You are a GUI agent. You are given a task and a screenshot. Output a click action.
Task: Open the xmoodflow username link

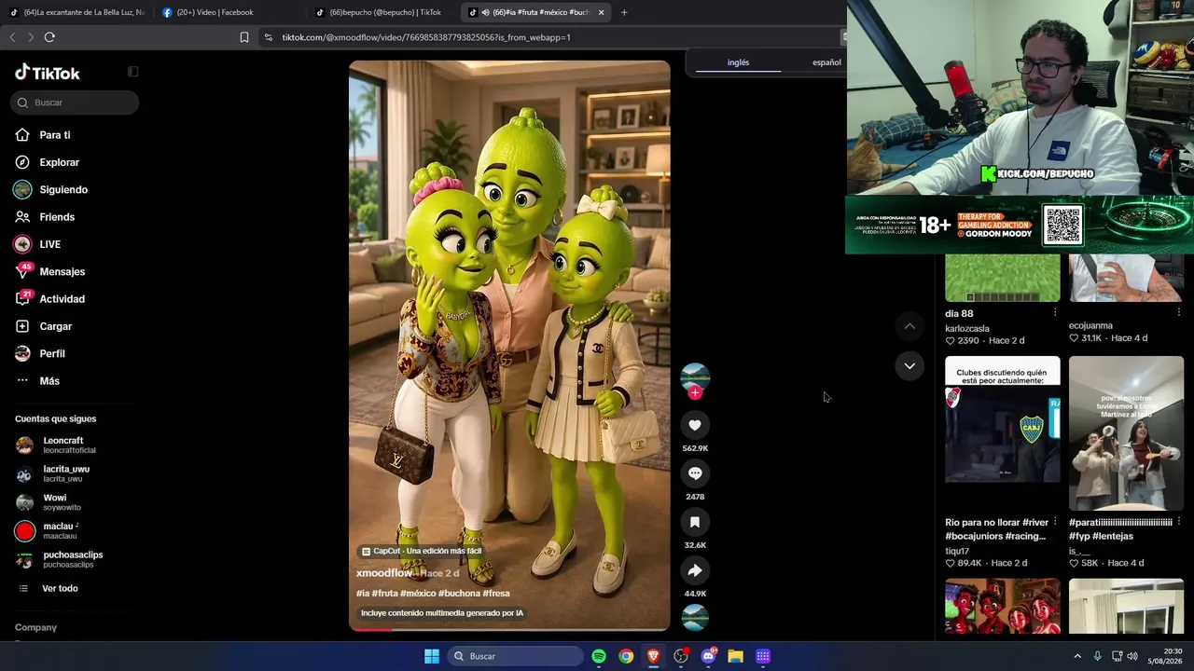click(384, 573)
